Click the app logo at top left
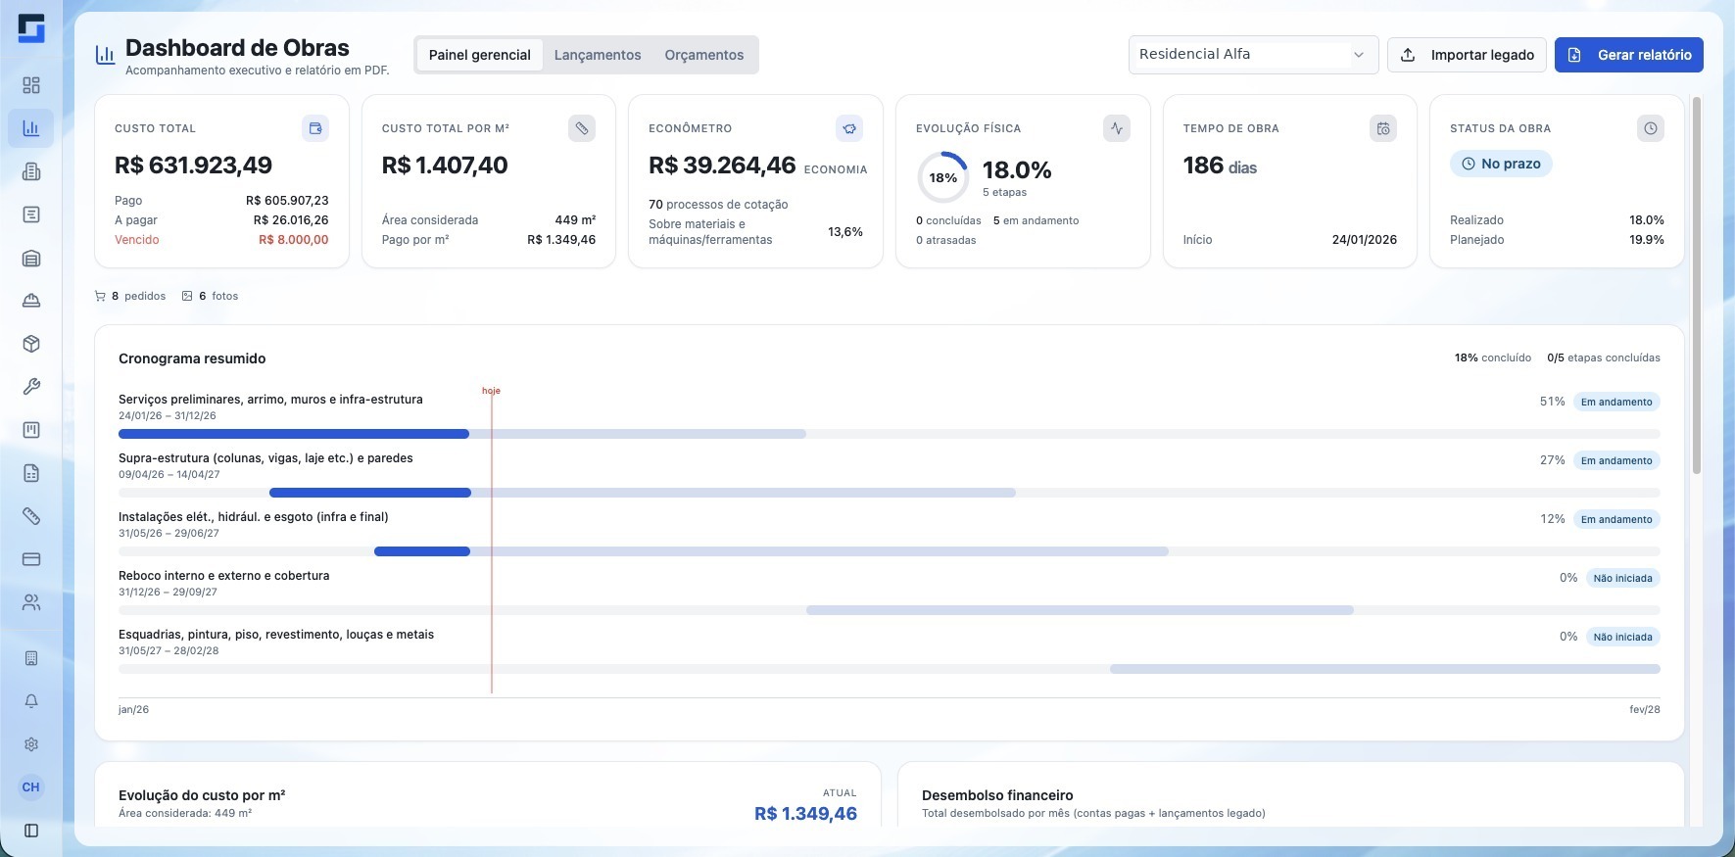The height and width of the screenshot is (857, 1735). coord(31,28)
